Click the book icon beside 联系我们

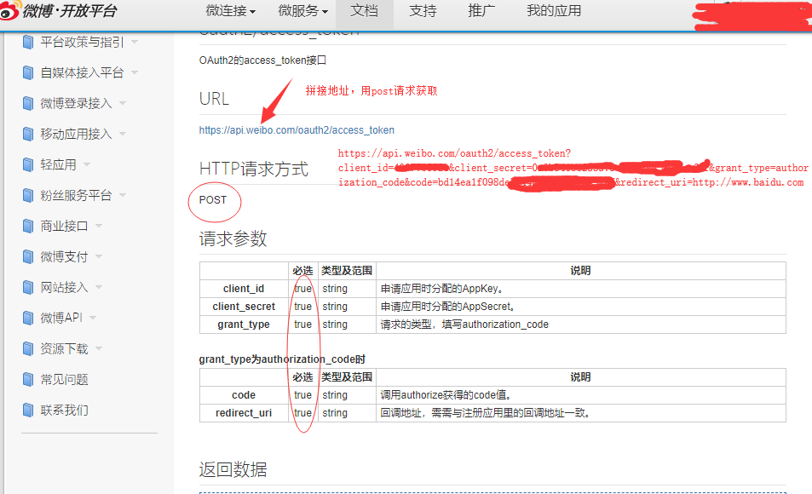click(28, 410)
